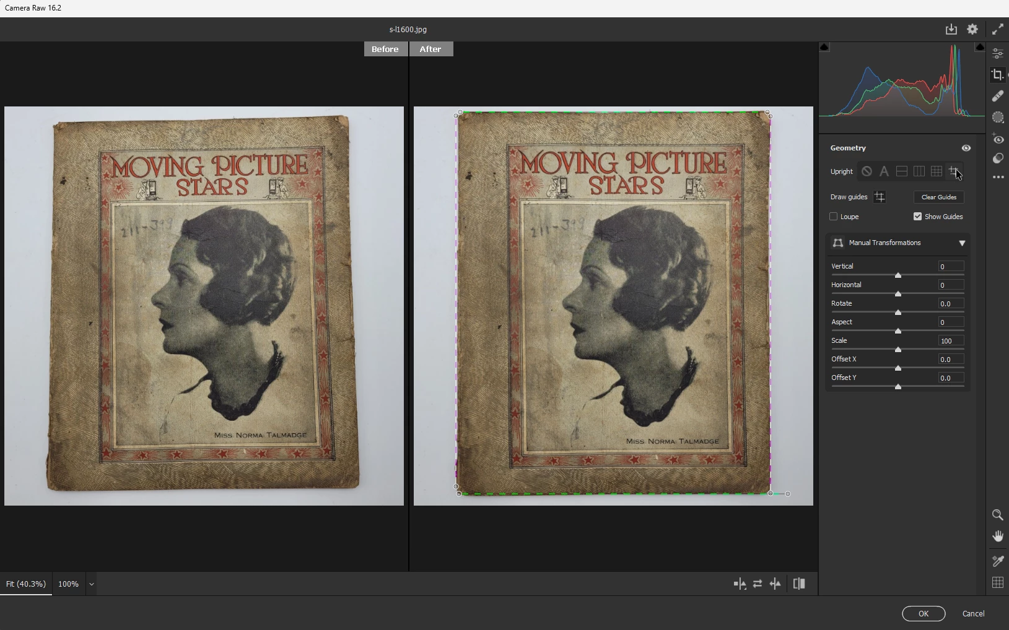Image resolution: width=1009 pixels, height=630 pixels.
Task: Click the Manual Transformations perspective icon
Action: 837,243
